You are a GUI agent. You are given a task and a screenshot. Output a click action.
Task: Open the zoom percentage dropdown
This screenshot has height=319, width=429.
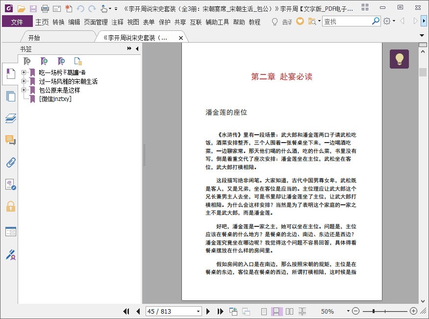[x=348, y=311]
